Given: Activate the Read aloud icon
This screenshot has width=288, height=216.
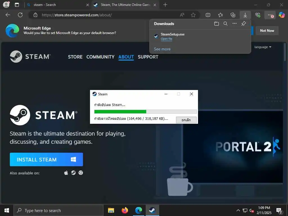Looking at the screenshot, I should 182,15.
